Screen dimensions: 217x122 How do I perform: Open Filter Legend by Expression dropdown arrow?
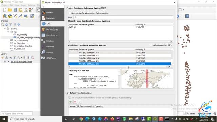pyautogui.click(x=21, y=58)
